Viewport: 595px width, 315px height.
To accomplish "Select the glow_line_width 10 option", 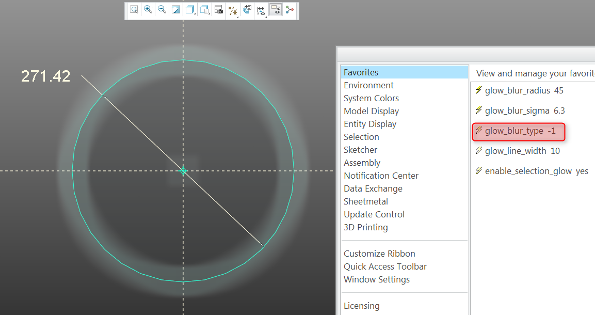I will pyautogui.click(x=518, y=151).
